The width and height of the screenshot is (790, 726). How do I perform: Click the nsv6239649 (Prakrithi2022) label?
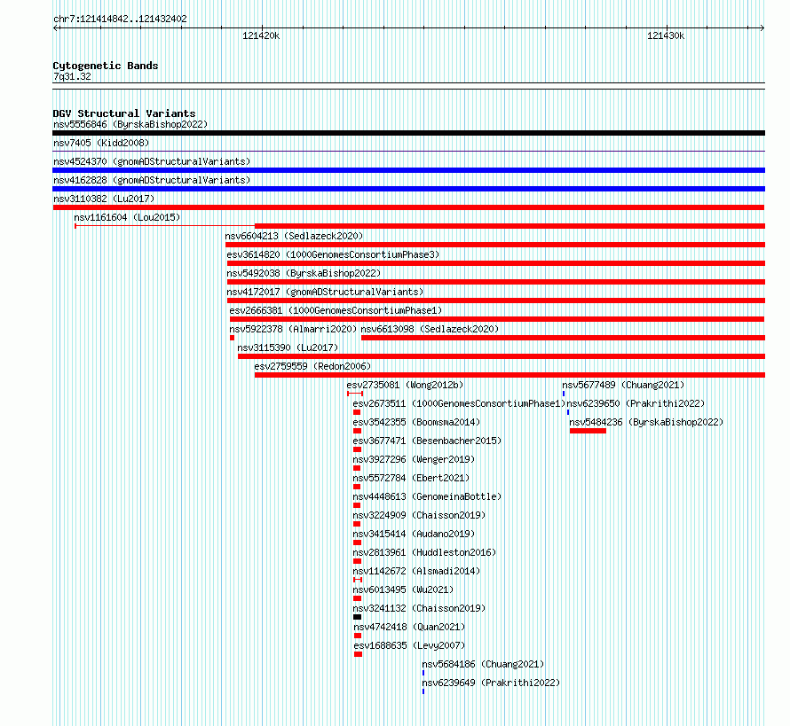pyautogui.click(x=491, y=683)
